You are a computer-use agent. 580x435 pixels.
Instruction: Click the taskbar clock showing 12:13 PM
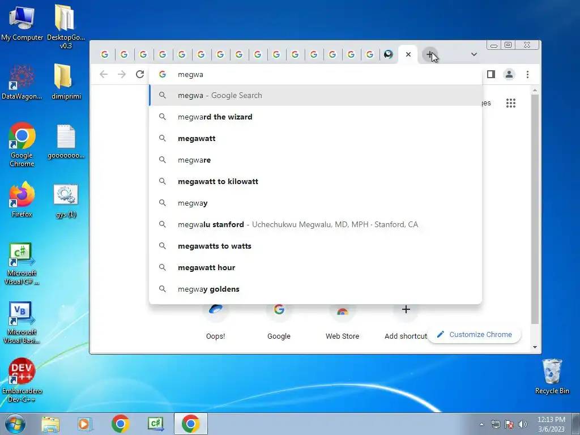tap(551, 424)
